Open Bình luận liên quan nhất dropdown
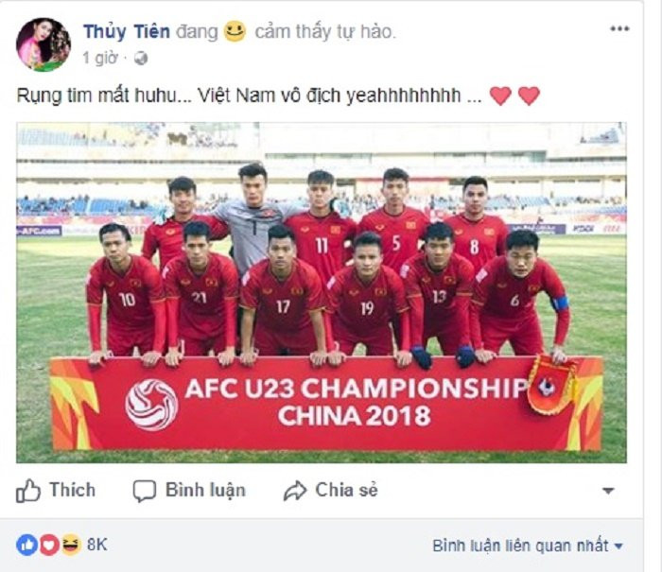The width and height of the screenshot is (662, 572). click(x=528, y=546)
